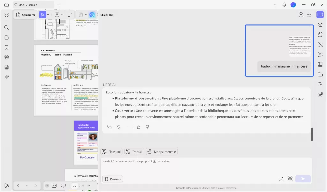Screen dimensions: 327x192
Task: Expand the stamp tool dropdown arrow
Action: [x=86, y=15]
